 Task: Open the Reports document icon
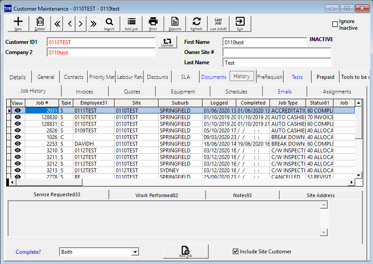(175, 23)
